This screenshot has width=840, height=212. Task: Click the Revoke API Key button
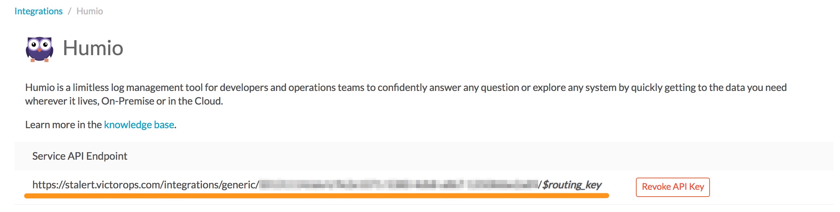[673, 187]
